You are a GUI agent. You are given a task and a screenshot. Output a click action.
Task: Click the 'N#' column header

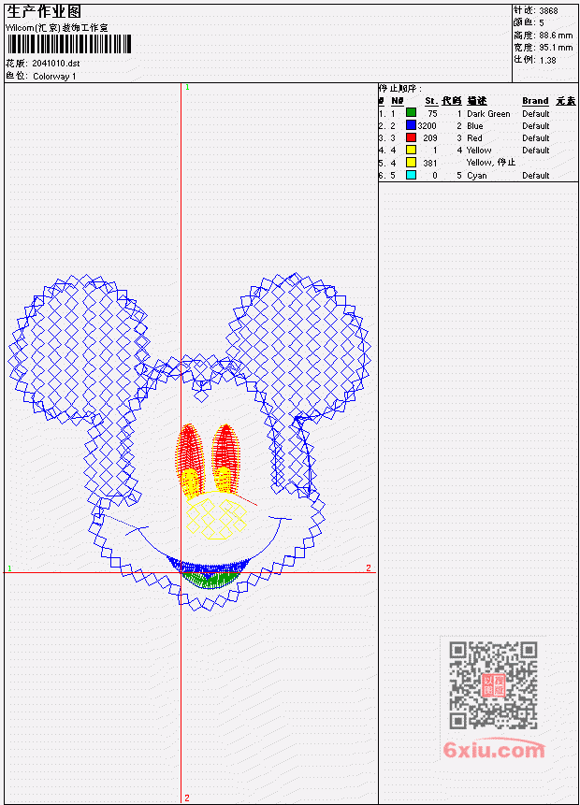397,101
